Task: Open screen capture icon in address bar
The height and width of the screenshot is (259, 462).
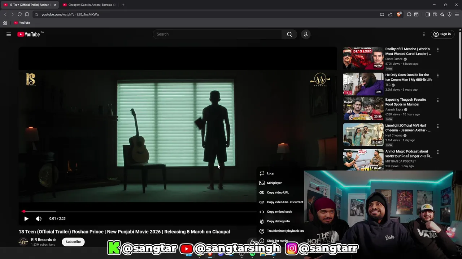Action: tap(382, 14)
